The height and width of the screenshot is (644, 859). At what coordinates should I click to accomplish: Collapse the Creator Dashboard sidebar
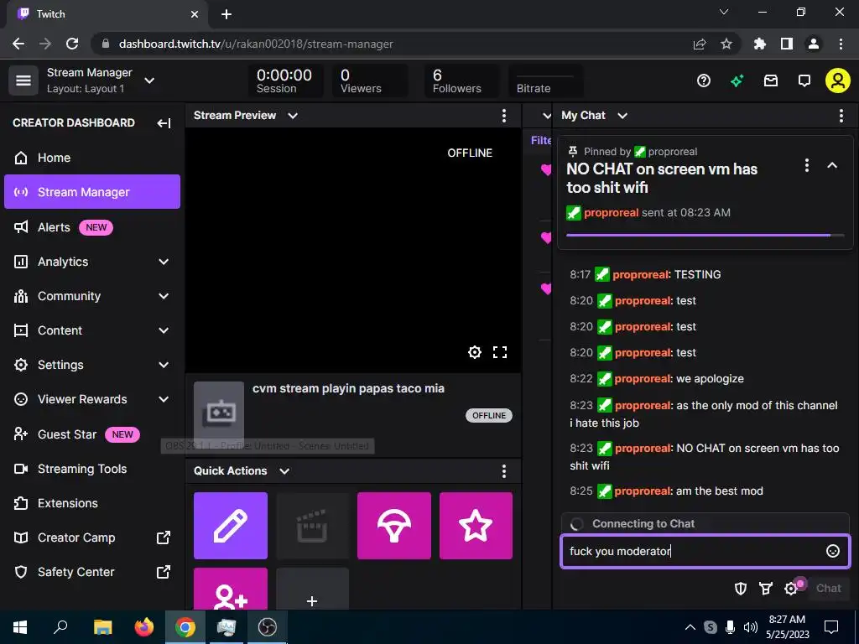164,122
